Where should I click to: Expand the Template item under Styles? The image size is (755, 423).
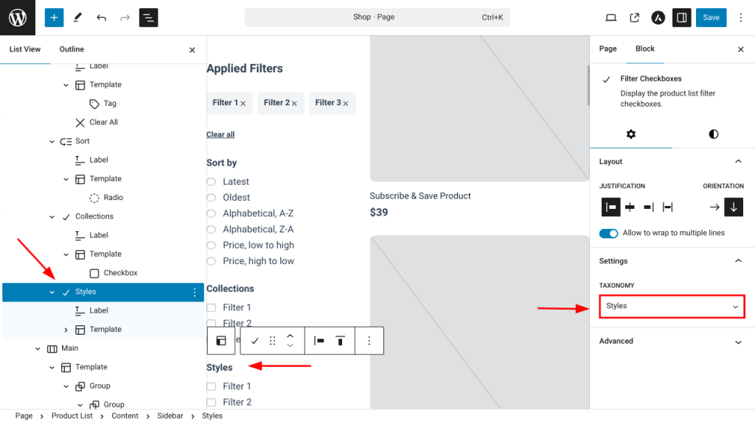(x=66, y=330)
